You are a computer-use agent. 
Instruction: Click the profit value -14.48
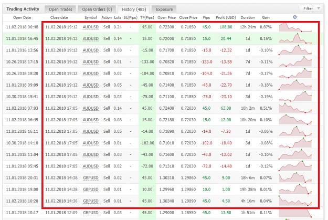point(226,166)
